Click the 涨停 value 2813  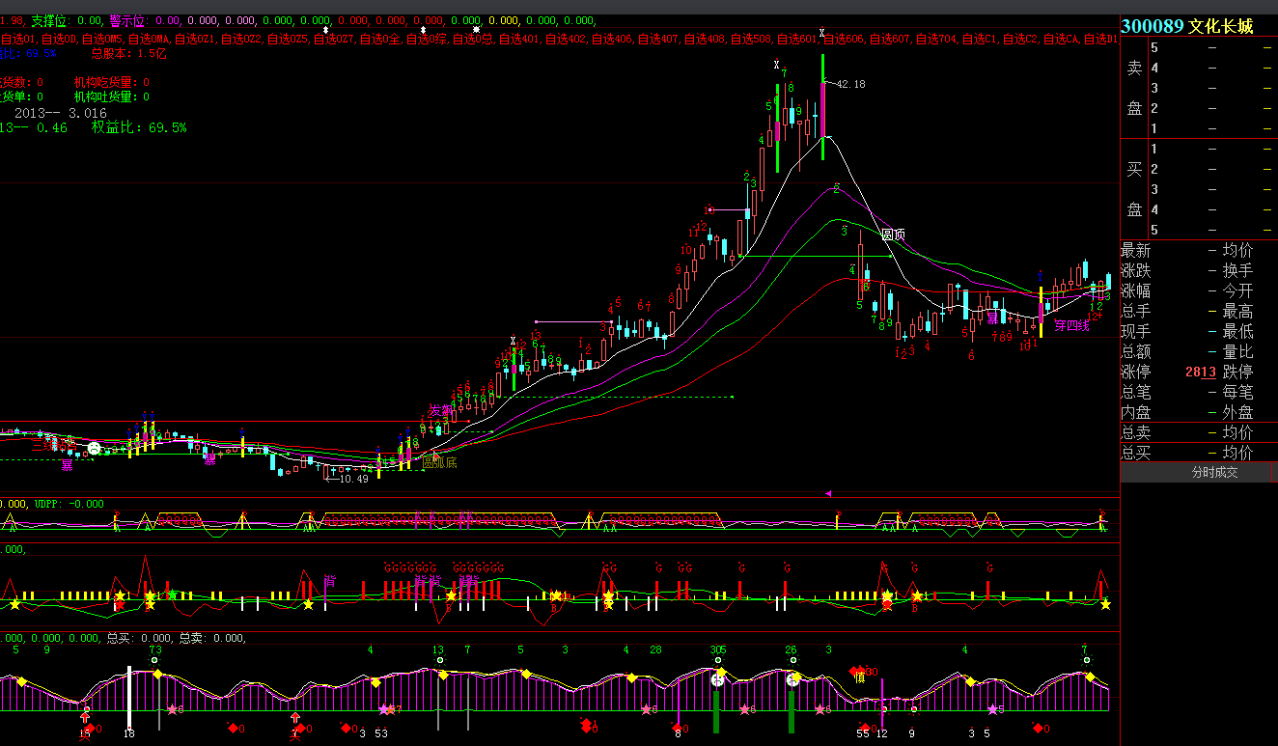1202,373
